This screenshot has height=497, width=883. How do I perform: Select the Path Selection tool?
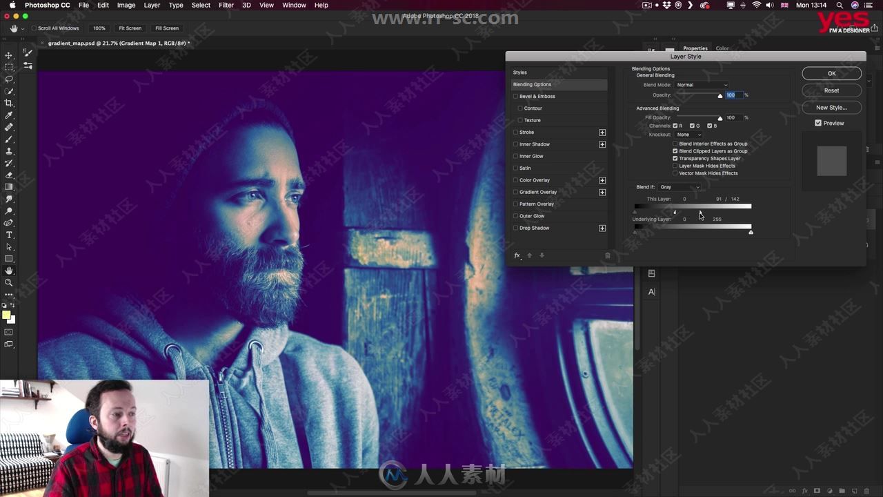(x=9, y=247)
